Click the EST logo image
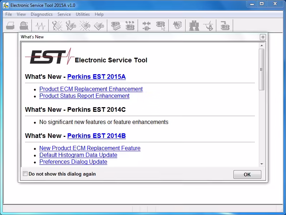Viewport: 286px width, 215px height. [50, 56]
